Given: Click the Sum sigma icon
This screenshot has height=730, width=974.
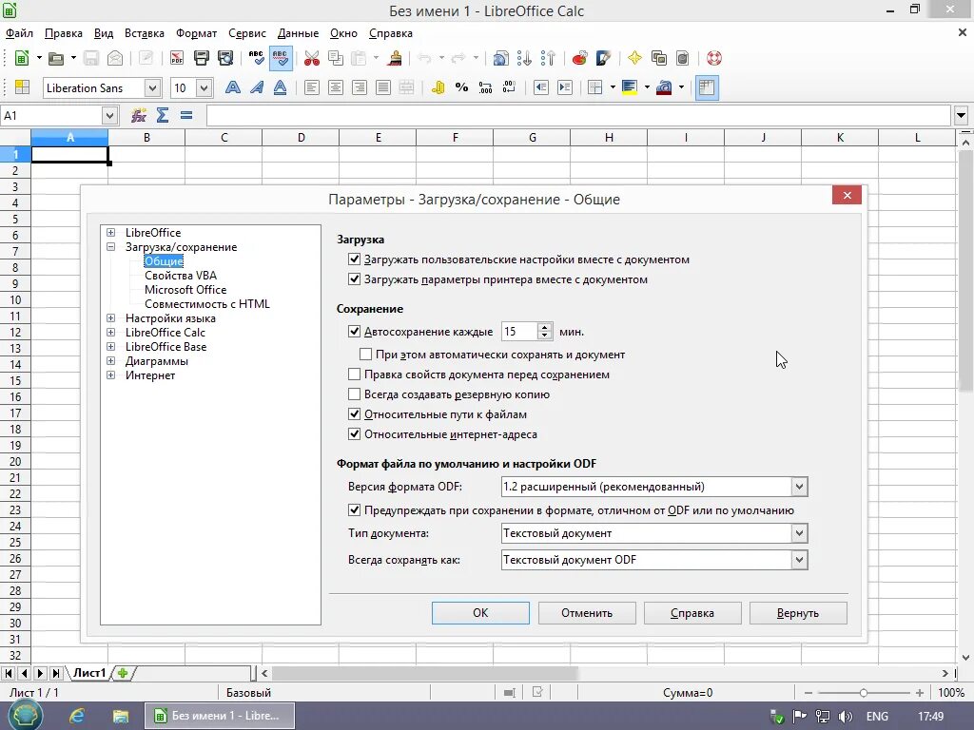Looking at the screenshot, I should click(163, 115).
